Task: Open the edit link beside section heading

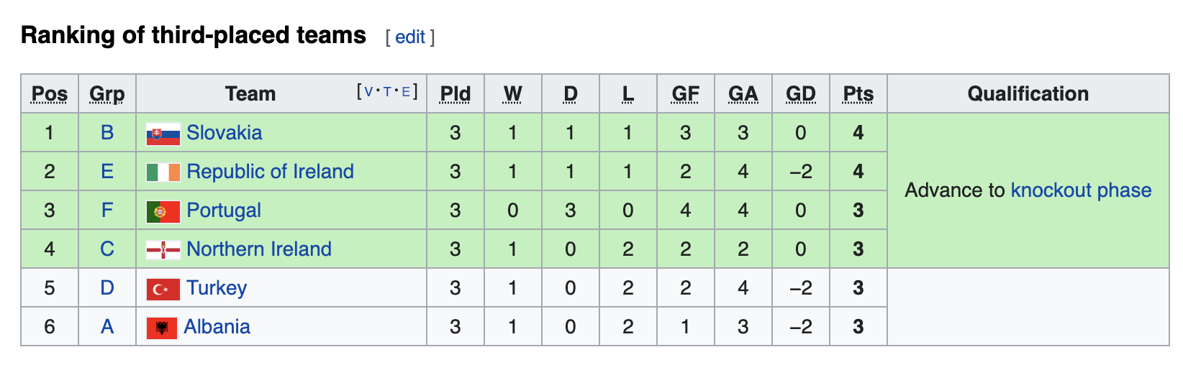Action: [x=410, y=37]
